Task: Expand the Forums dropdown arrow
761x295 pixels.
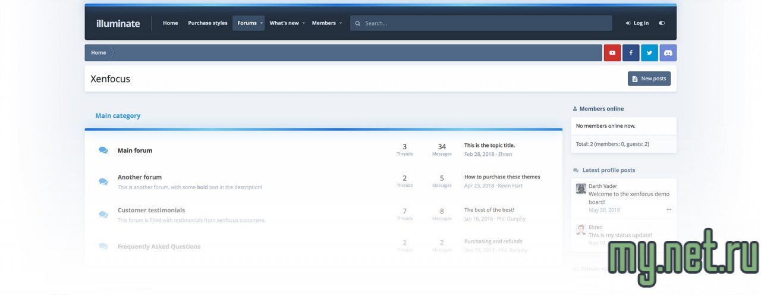Action: point(261,23)
